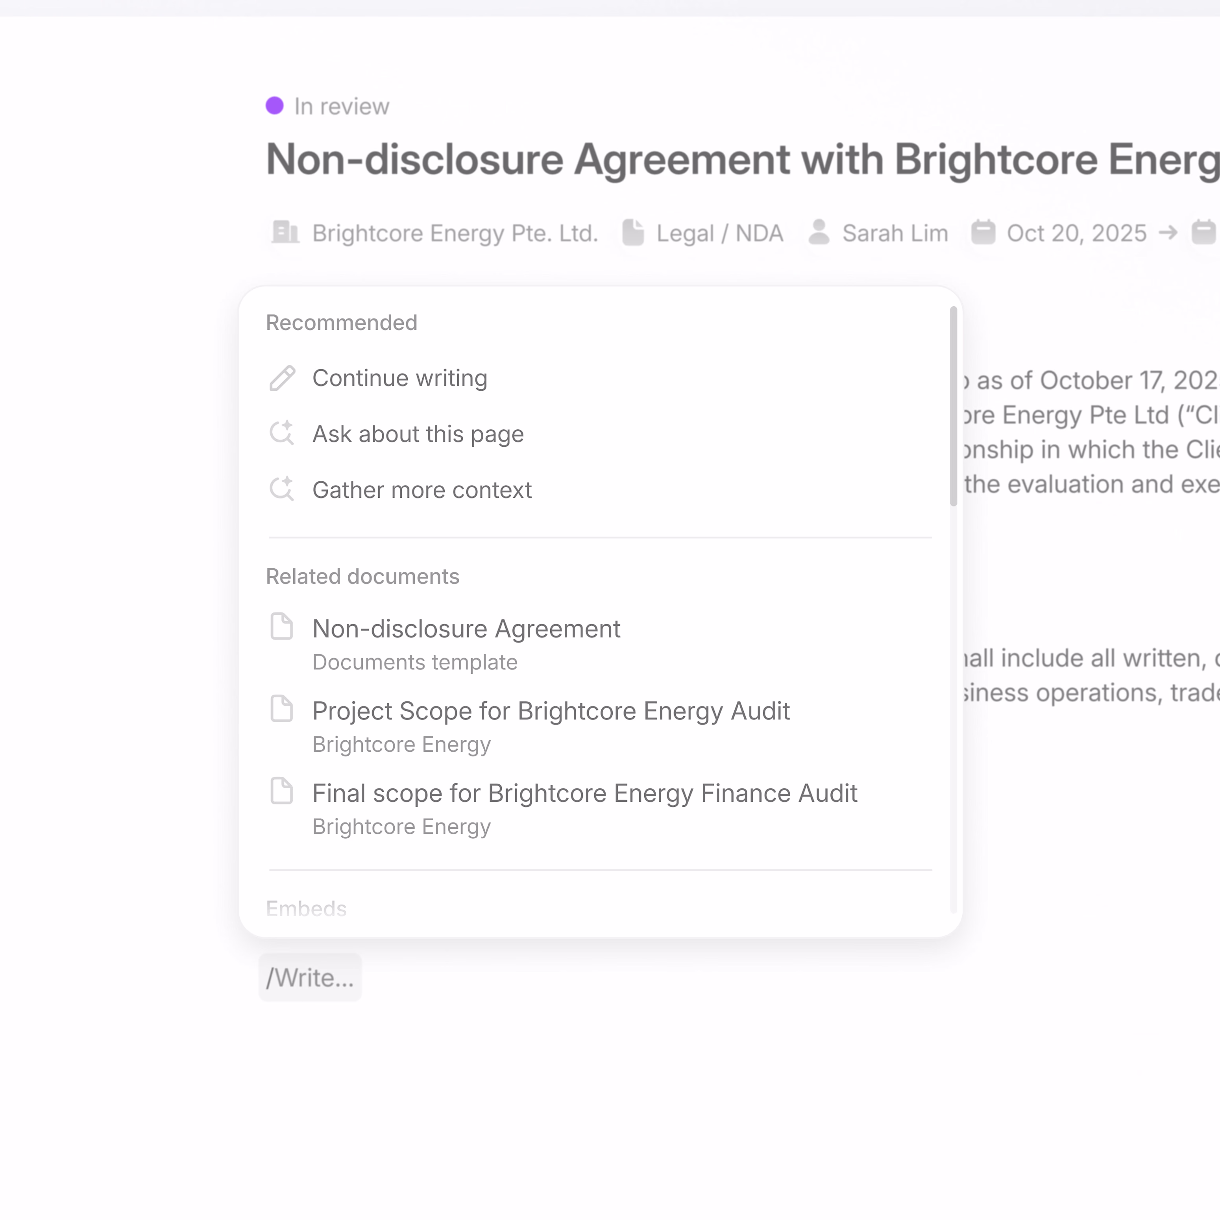Image resolution: width=1220 pixels, height=1220 pixels.
Task: Click the building icon beside Brightcore Energy
Action: pos(285,232)
